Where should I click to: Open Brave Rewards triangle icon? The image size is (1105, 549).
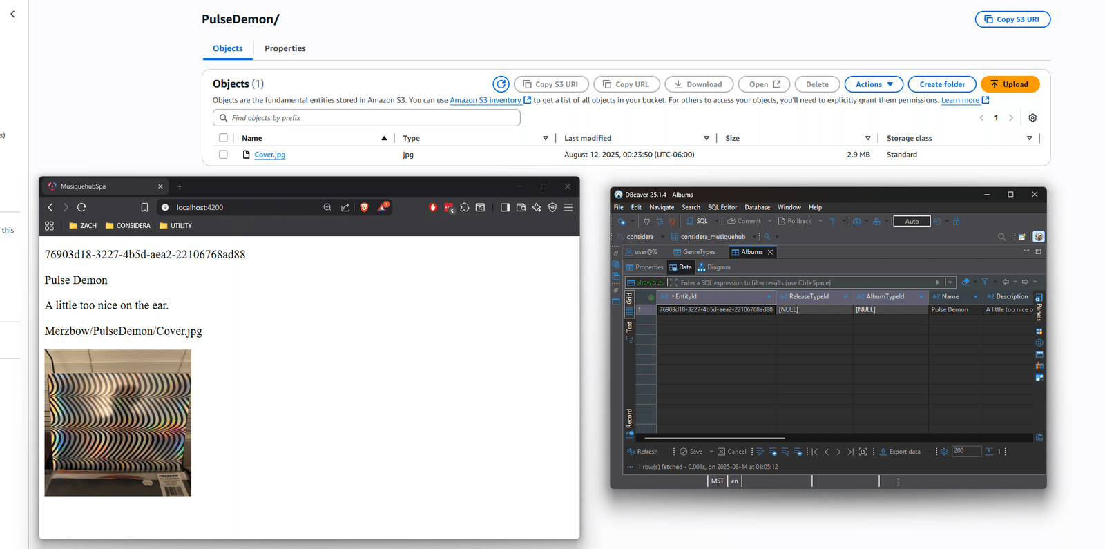(383, 206)
